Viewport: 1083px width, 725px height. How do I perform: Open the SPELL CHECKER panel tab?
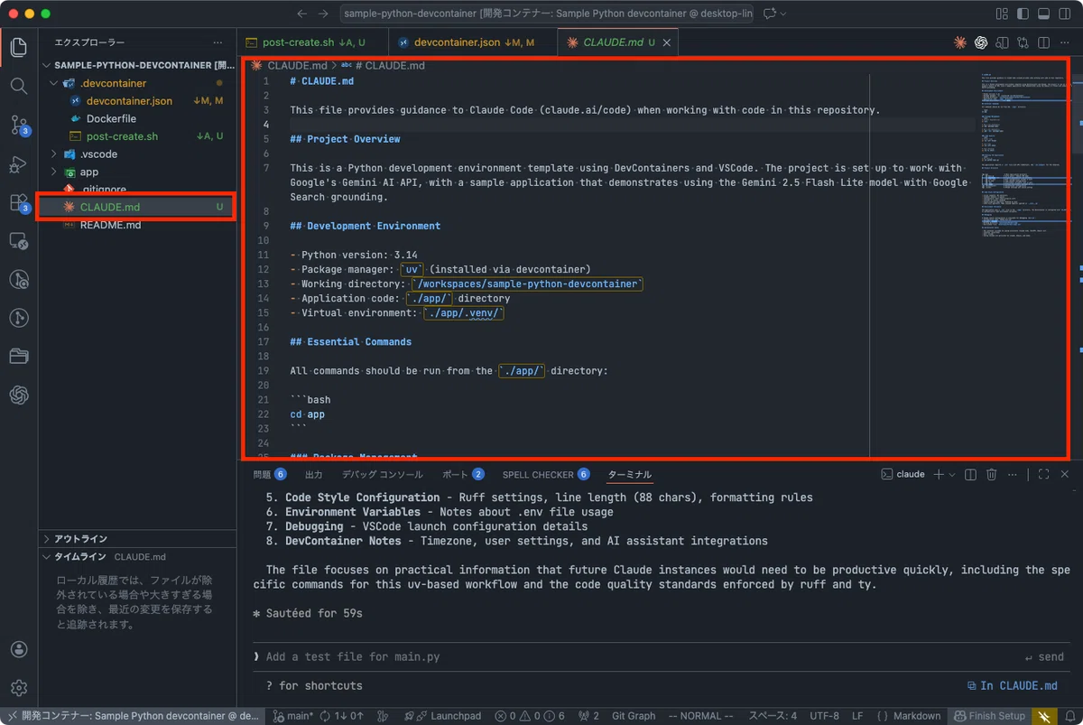coord(546,474)
